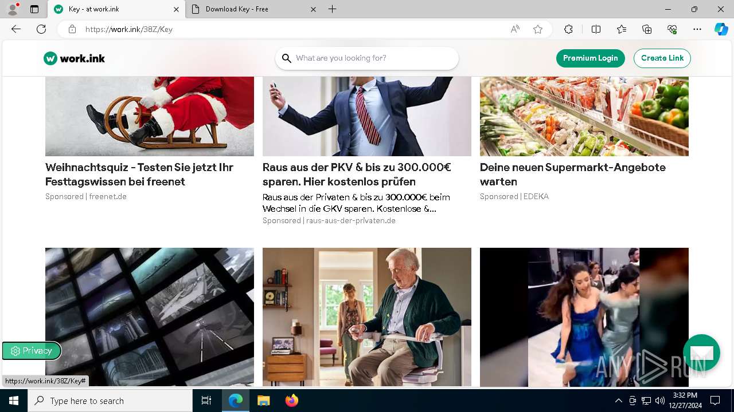Open the Extensions puzzle icon
The image size is (734, 412).
(x=568, y=29)
